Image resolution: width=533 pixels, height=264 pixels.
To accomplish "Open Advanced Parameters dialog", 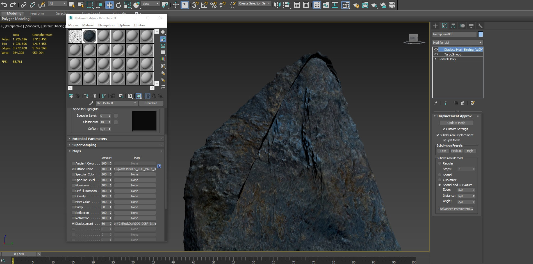I will tap(456, 209).
